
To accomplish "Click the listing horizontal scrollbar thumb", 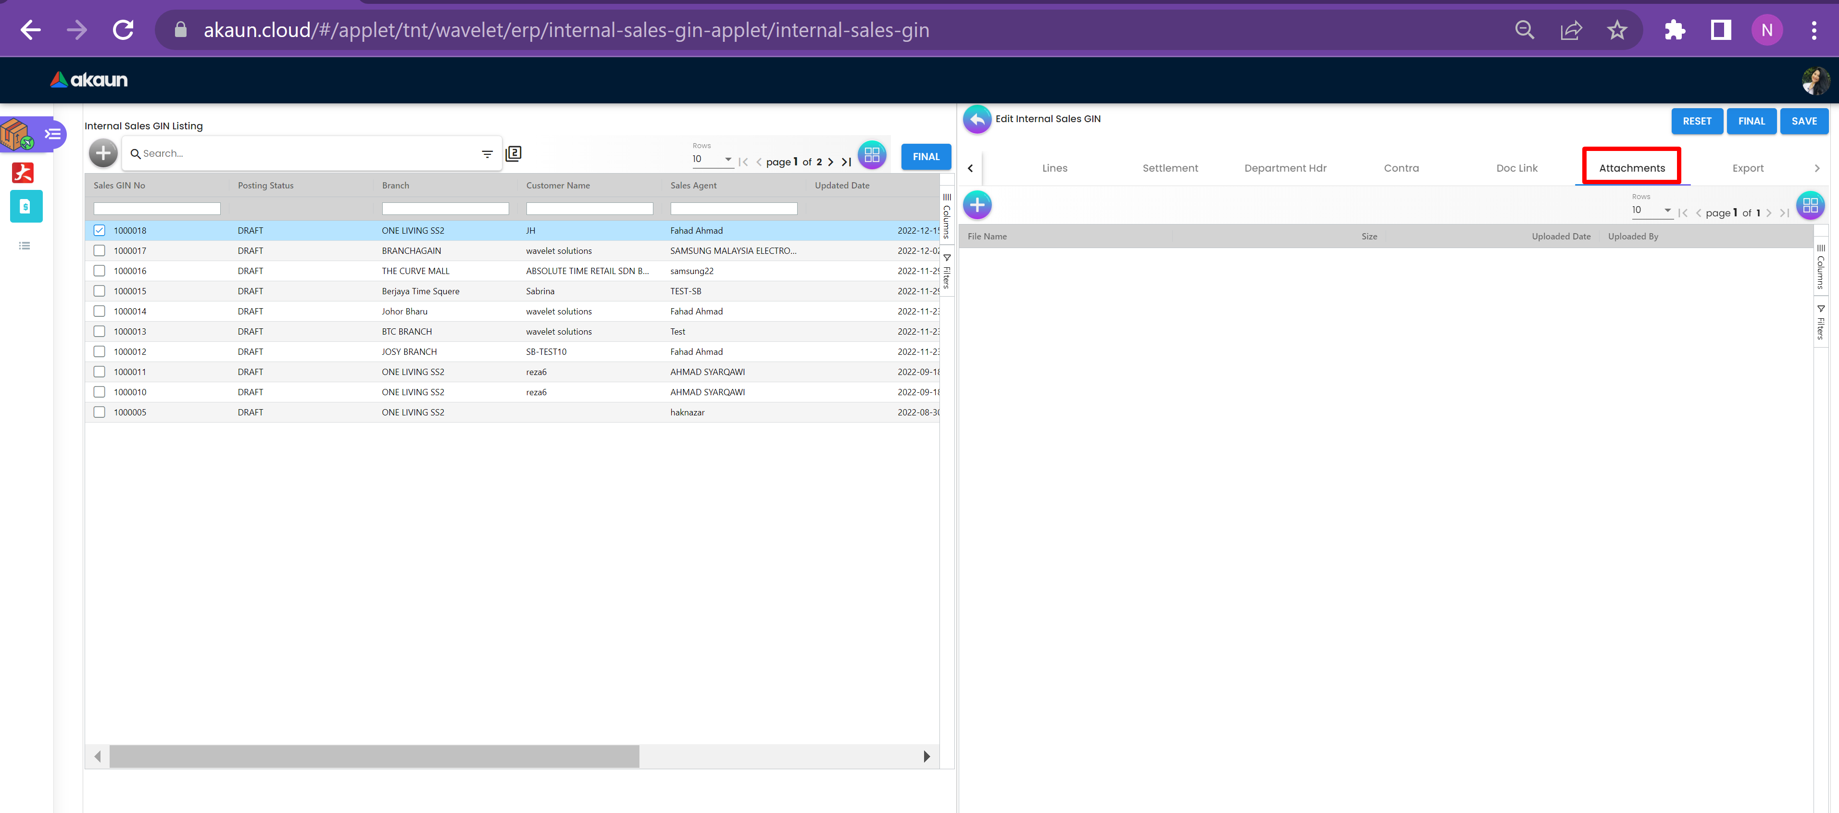I will pos(374,757).
